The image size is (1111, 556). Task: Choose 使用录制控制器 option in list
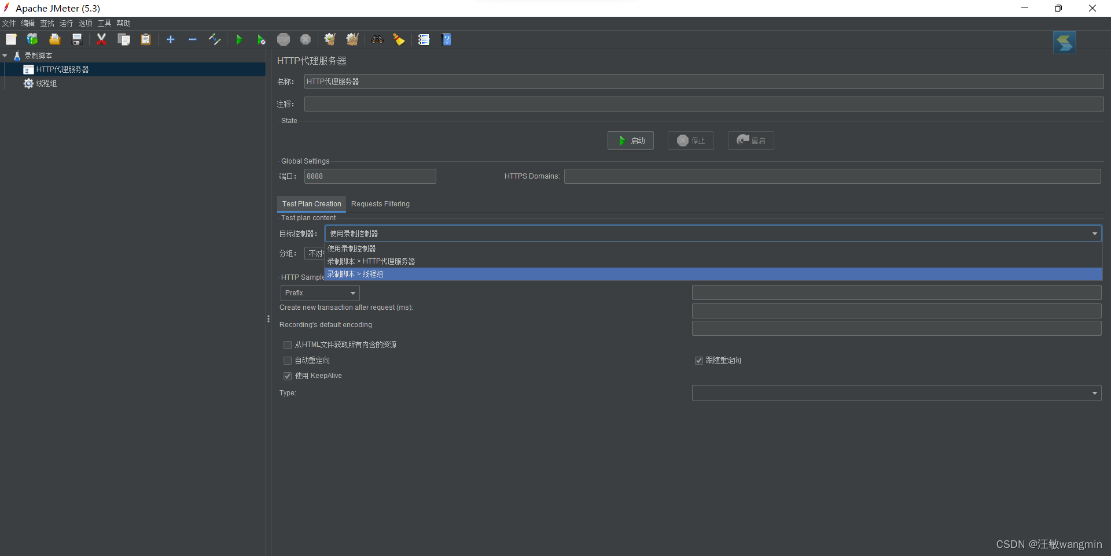pos(713,249)
